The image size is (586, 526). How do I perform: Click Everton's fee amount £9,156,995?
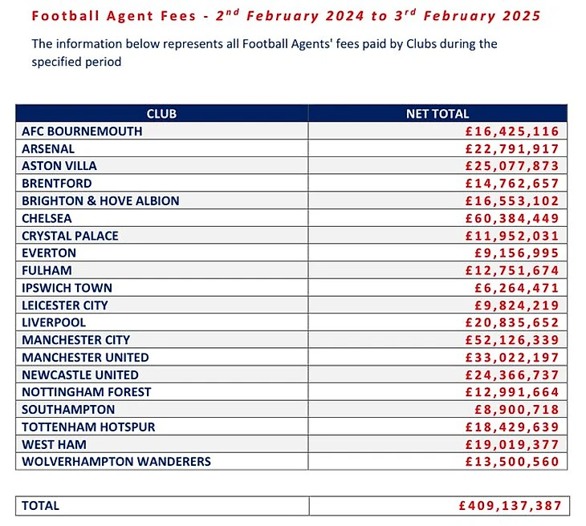tap(516, 253)
